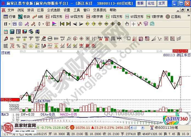This screenshot has width=191, height=137.
Task: Select the hand pan tool
Action: (x=127, y=24)
